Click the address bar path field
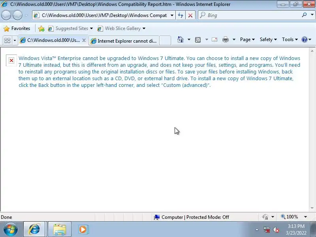Viewport: 316px width, 237px height. pos(104,15)
